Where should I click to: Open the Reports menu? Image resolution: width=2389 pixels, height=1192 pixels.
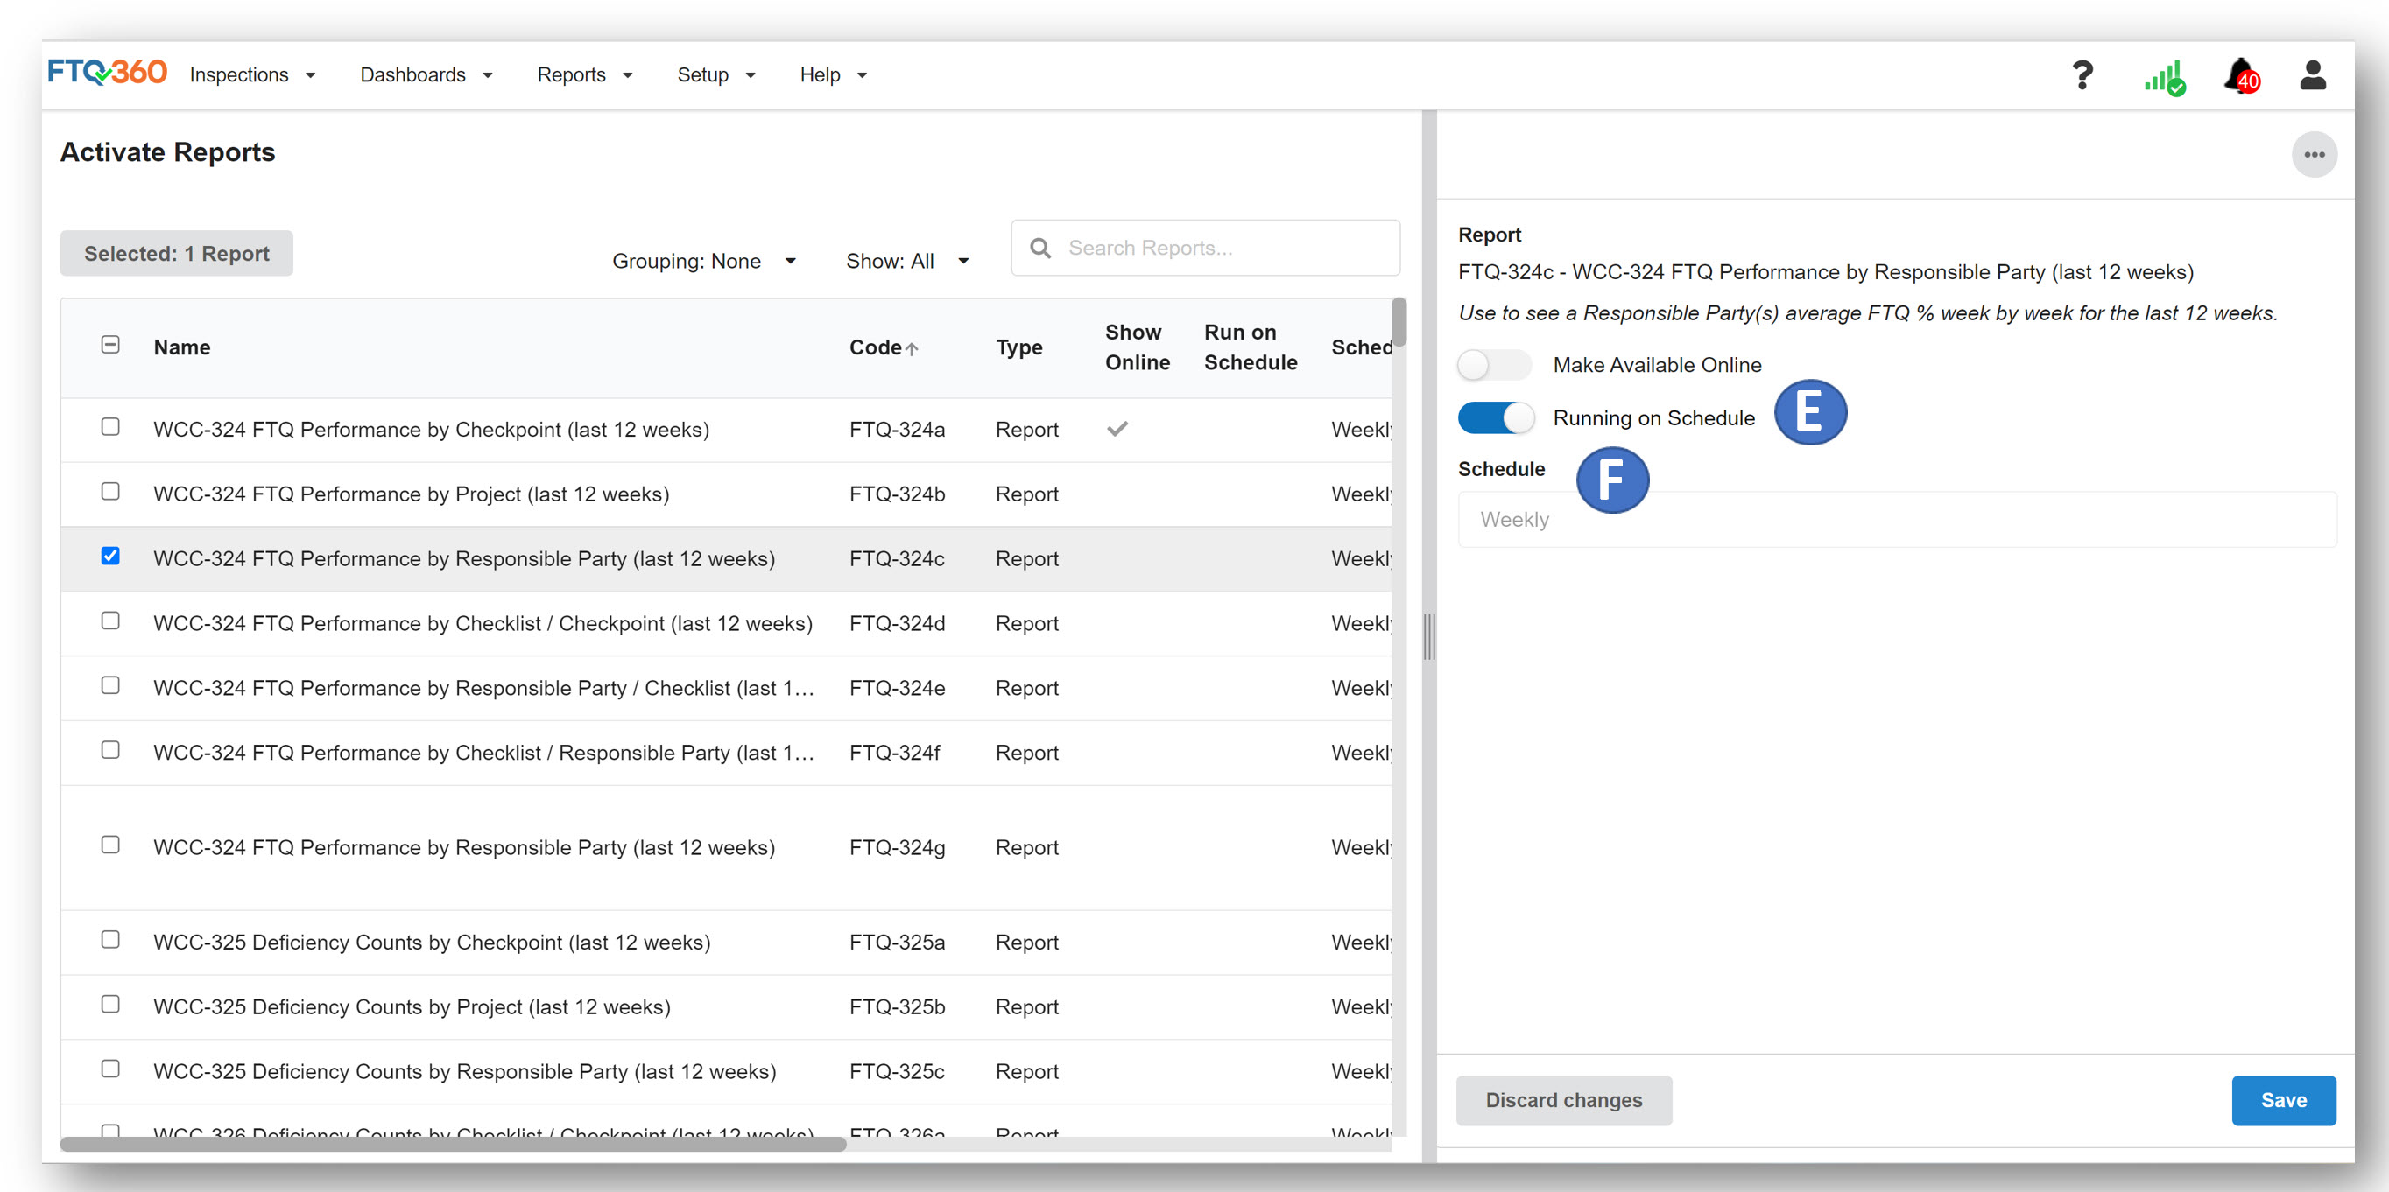click(x=584, y=75)
